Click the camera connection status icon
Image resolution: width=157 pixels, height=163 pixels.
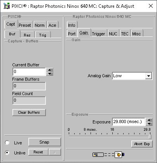pyautogui.click(x=108, y=154)
